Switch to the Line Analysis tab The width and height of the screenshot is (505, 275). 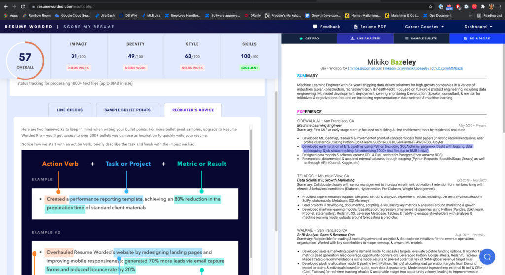pyautogui.click(x=365, y=39)
